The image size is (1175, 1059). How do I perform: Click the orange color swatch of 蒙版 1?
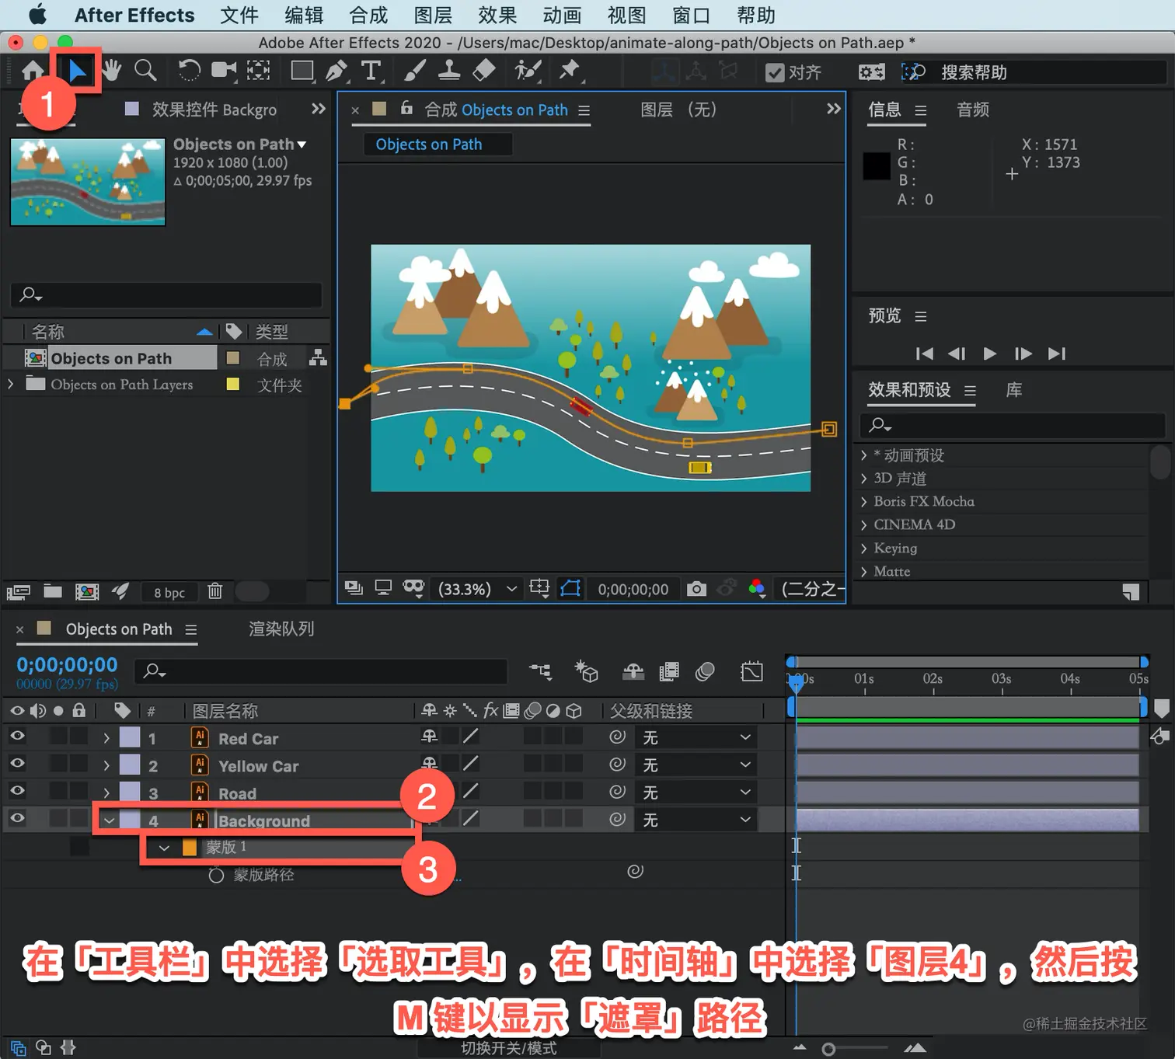coord(189,848)
